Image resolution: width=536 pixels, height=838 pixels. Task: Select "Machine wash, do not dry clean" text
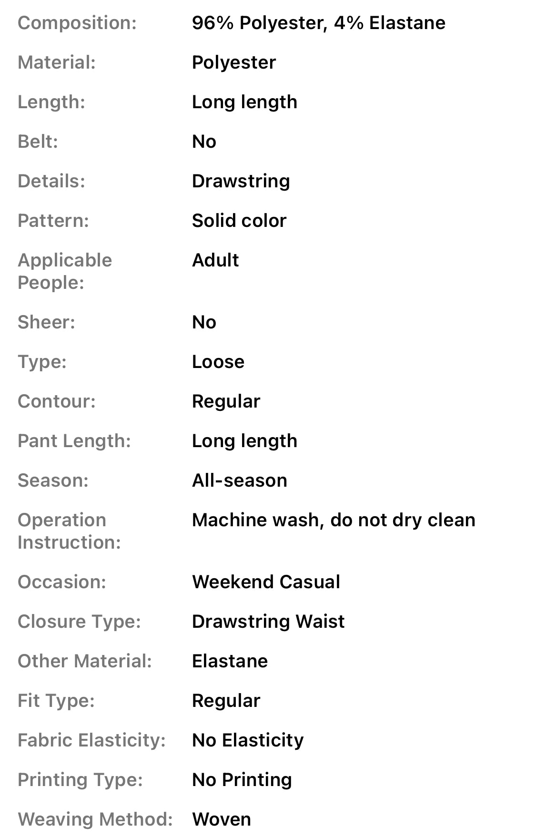click(334, 520)
